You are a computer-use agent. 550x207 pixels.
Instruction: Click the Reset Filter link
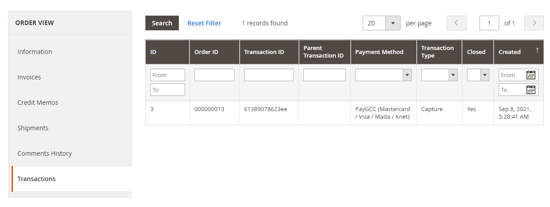tap(204, 23)
